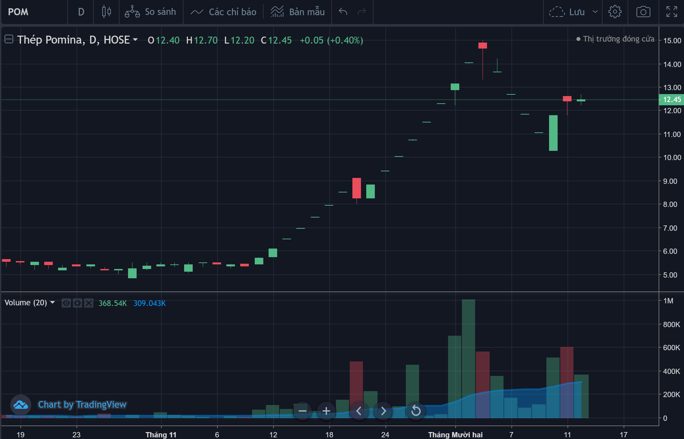684x439 pixels.
Task: Click the close price C 12.45 value
Action: [x=277, y=40]
